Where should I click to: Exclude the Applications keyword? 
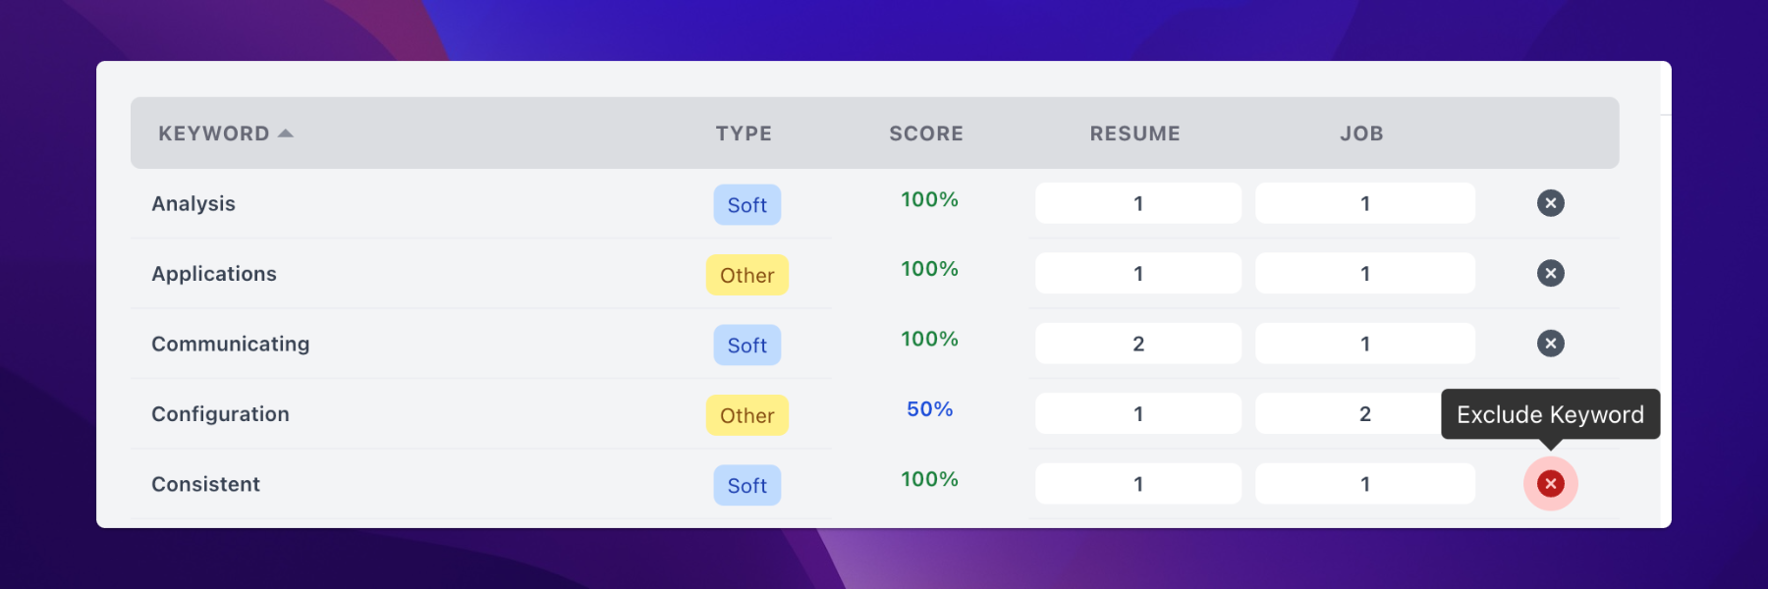coord(1550,273)
